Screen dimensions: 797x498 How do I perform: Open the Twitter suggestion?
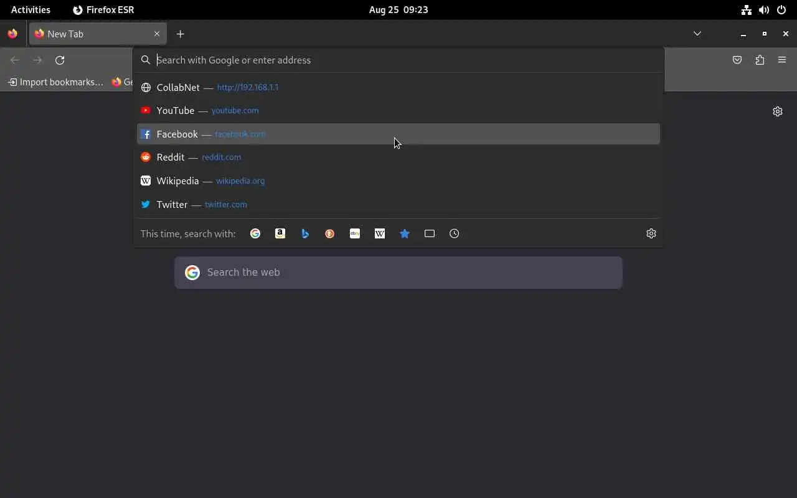[x=398, y=204]
